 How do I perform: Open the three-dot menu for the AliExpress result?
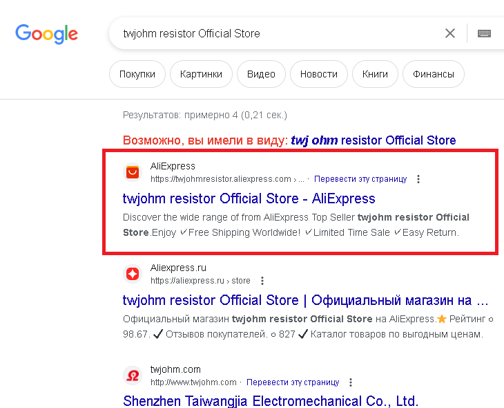(418, 179)
